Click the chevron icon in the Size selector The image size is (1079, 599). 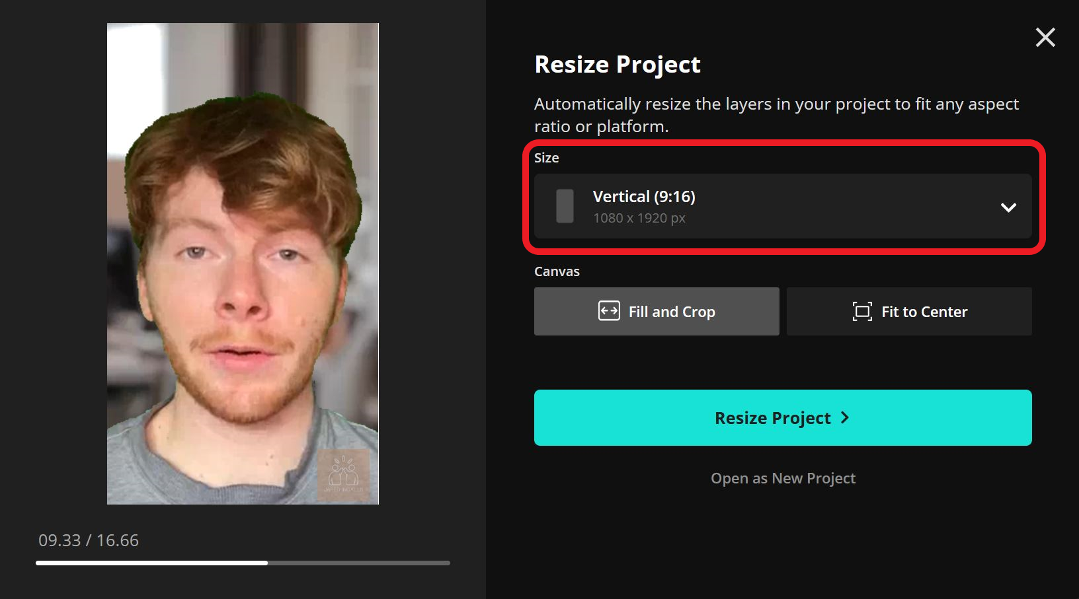coord(1009,207)
